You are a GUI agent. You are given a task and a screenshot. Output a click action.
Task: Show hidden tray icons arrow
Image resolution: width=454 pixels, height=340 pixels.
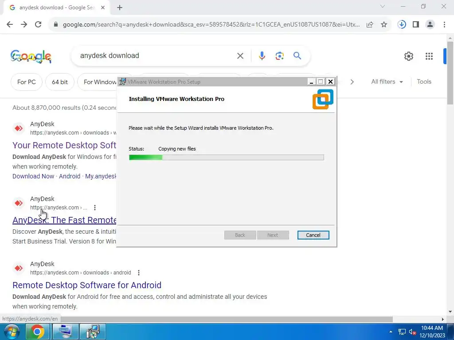coord(391,332)
